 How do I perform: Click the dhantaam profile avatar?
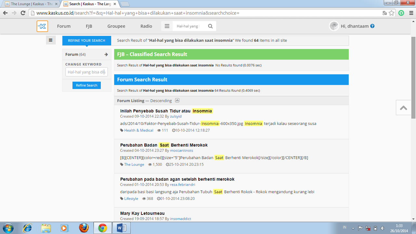pyautogui.click(x=334, y=26)
